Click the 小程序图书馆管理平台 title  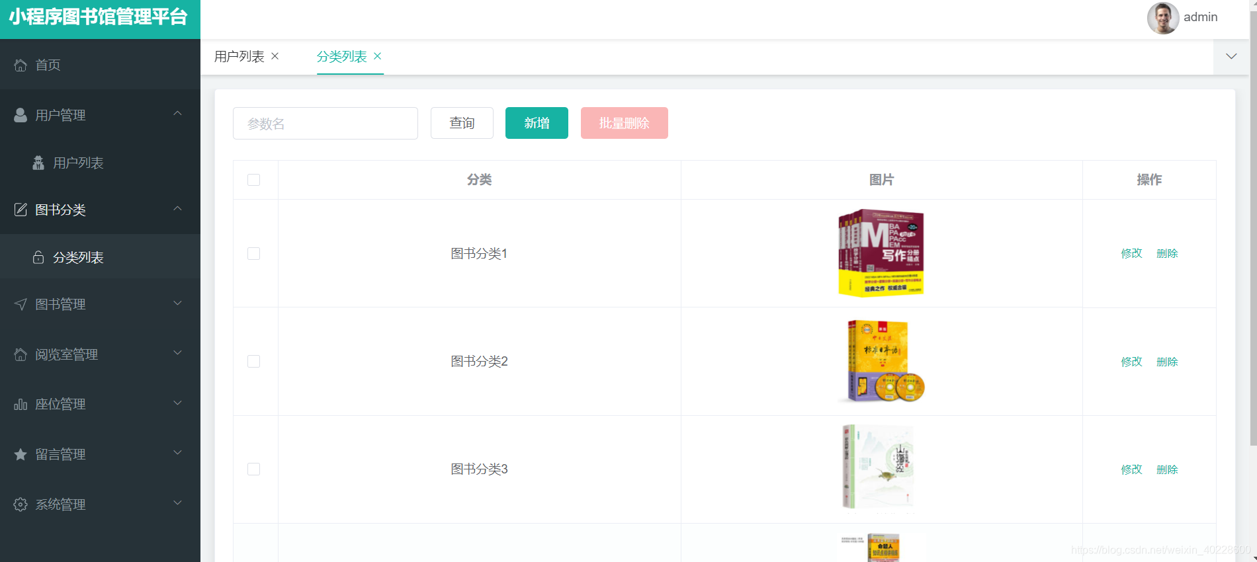[x=99, y=17]
